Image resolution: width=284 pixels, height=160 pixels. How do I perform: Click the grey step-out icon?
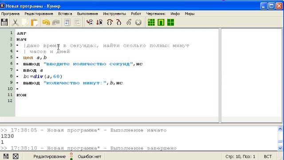129,23
